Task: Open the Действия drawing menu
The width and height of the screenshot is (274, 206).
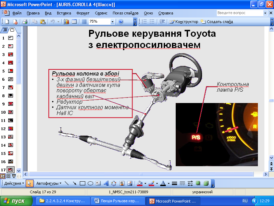Action: [x=14, y=183]
